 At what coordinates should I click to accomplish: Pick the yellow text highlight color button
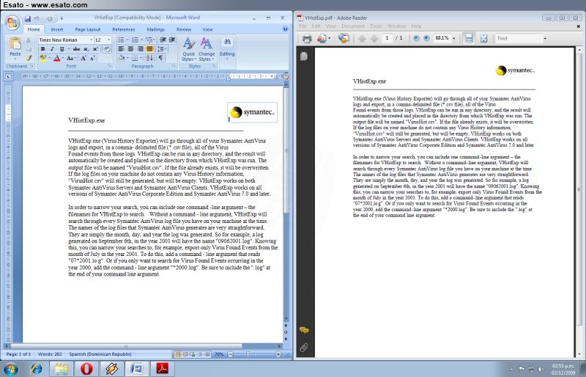(x=42, y=58)
